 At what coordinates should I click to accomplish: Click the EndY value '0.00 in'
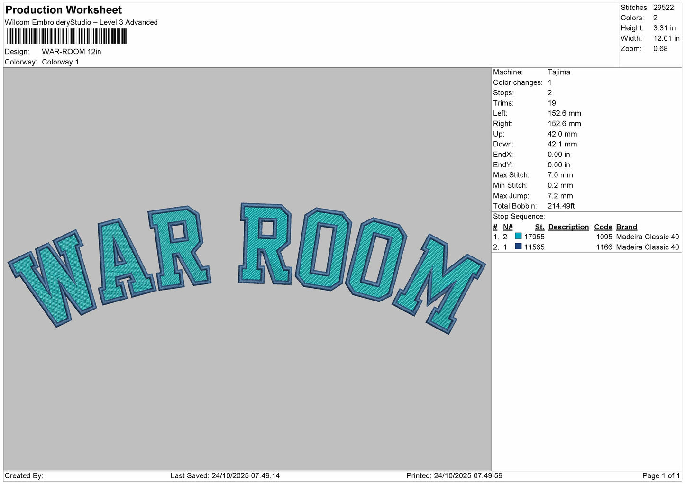click(x=559, y=165)
